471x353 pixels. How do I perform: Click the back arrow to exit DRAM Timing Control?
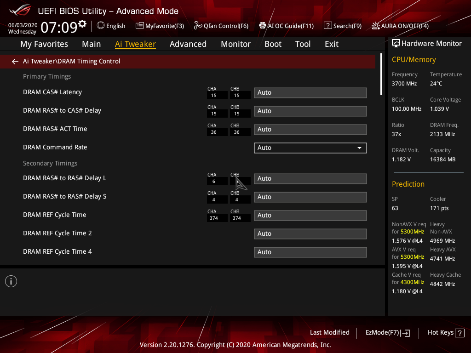[15, 61]
